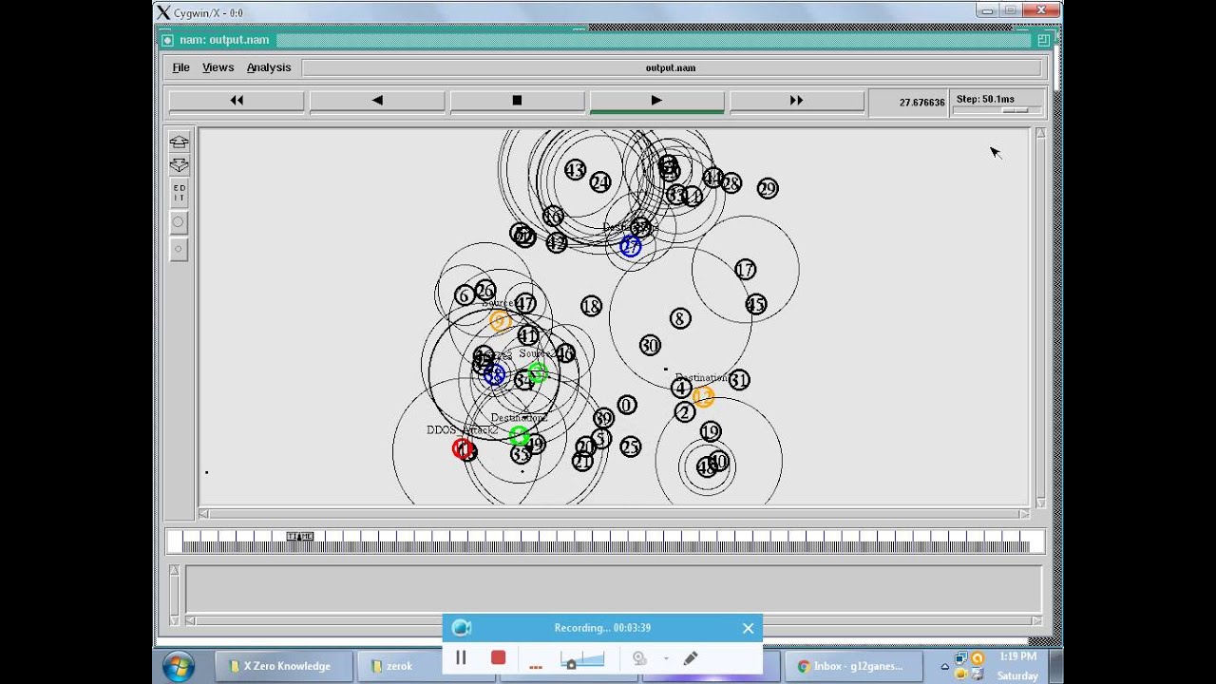This screenshot has height=684, width=1216.
Task: Select node 17
Action: coord(745,271)
